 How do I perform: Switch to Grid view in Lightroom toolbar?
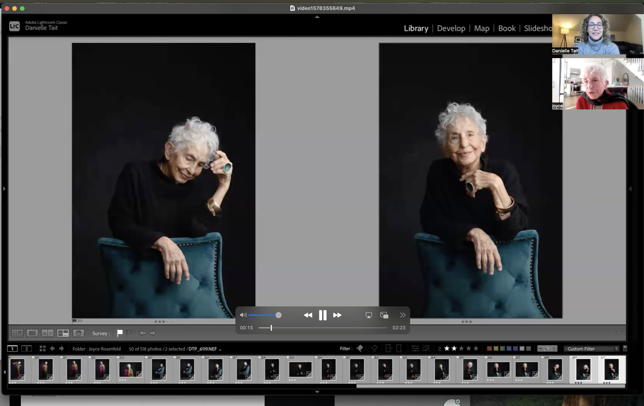click(x=17, y=333)
